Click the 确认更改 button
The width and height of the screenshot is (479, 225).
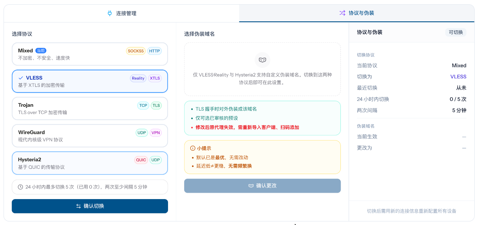pos(262,186)
